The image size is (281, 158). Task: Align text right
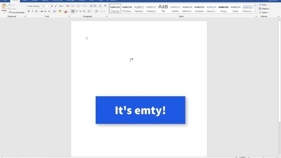point(80,11)
